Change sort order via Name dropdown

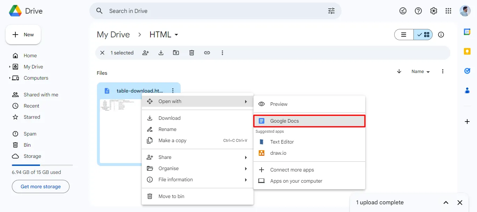pyautogui.click(x=420, y=71)
